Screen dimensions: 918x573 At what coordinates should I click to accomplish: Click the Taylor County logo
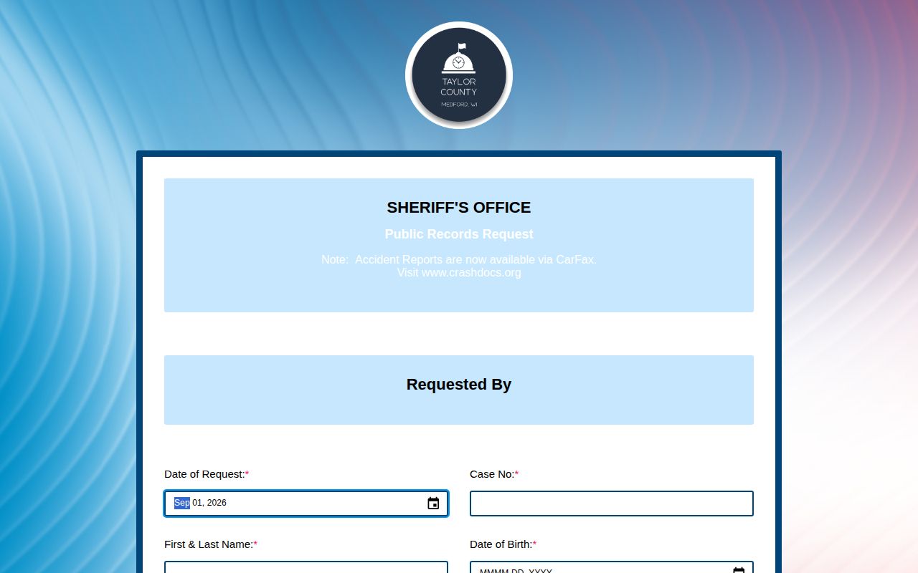pyautogui.click(x=459, y=75)
